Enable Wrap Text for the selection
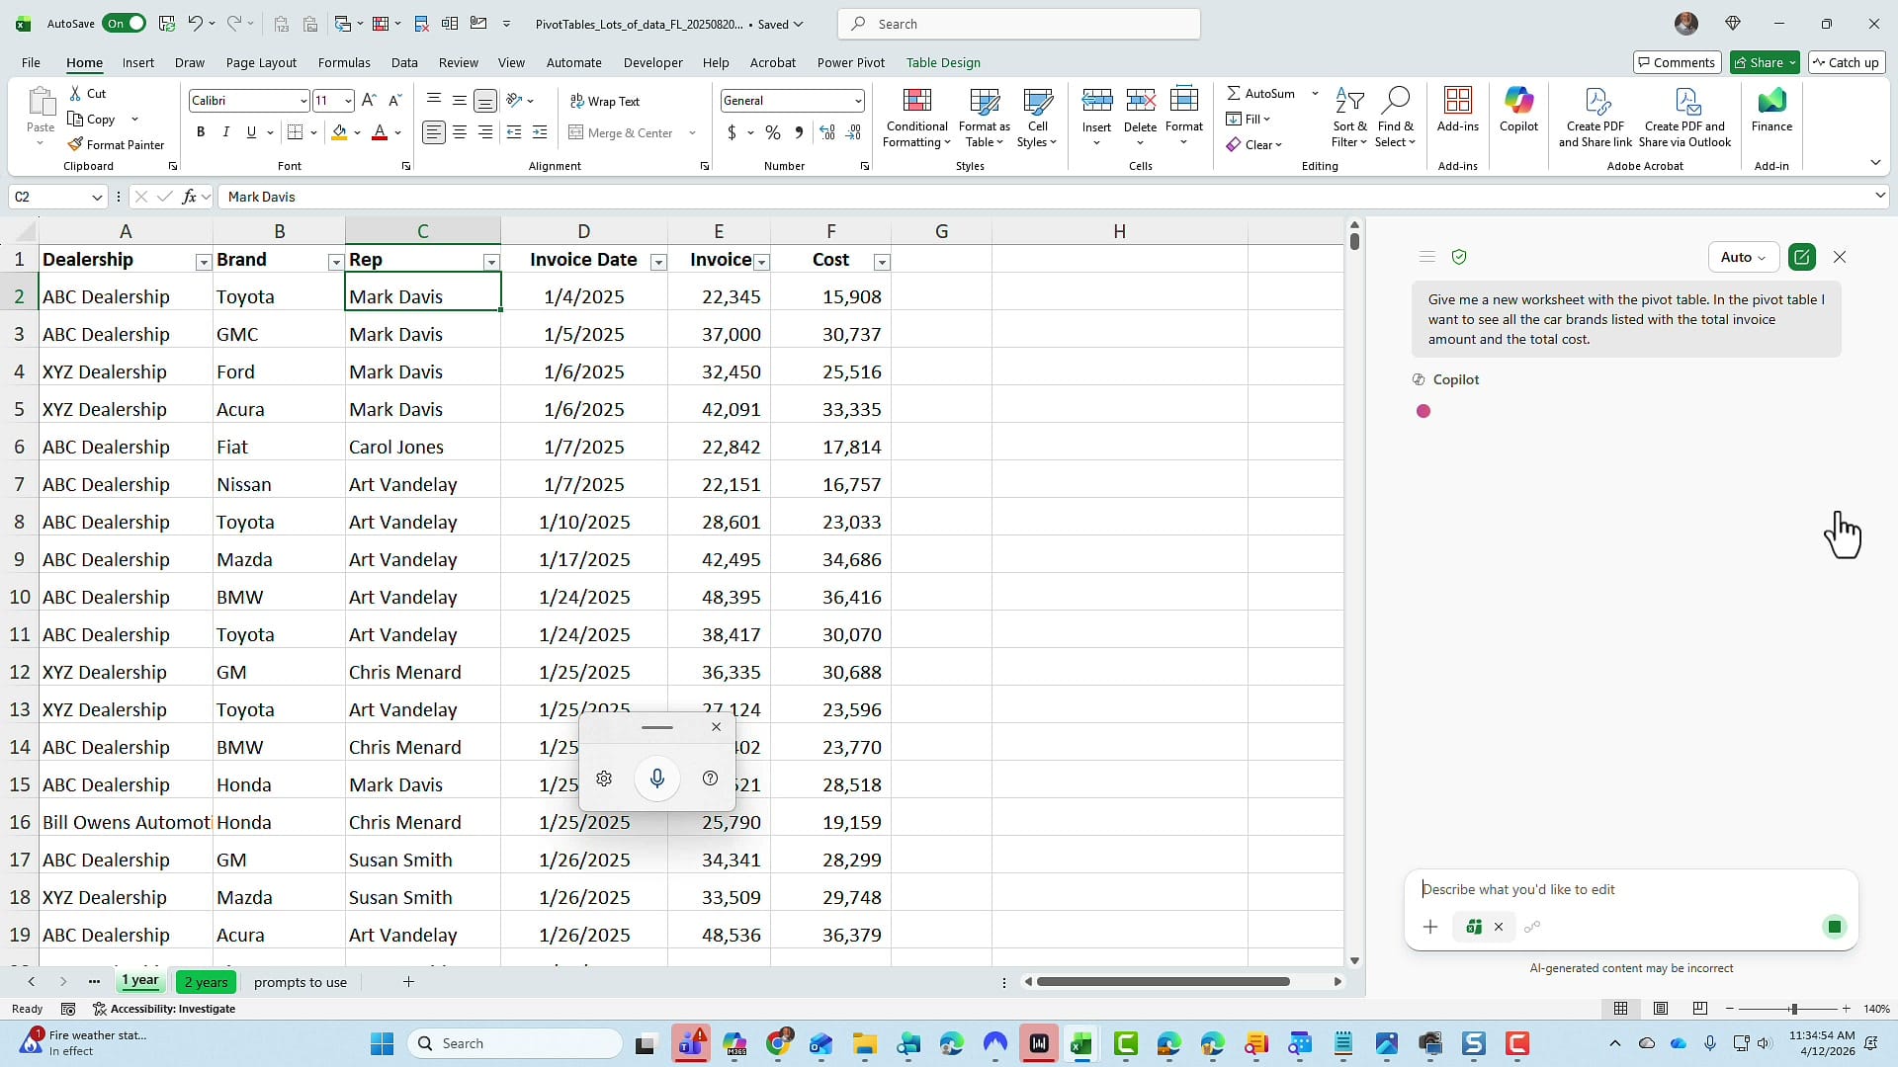1898x1067 pixels. click(x=606, y=100)
